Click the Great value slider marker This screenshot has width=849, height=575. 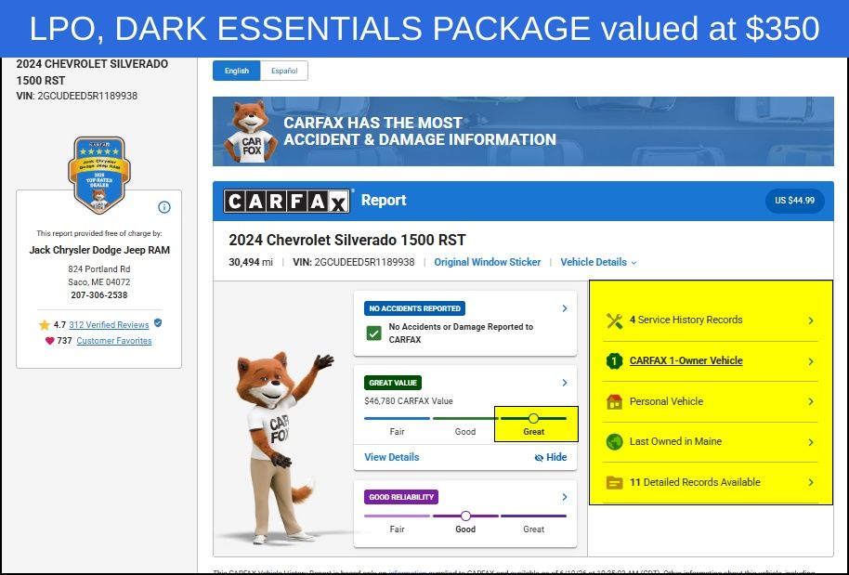[533, 419]
